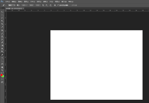This screenshot has width=149, height=103.
Task: Open the 3D menu
Action: tap(51, 2)
